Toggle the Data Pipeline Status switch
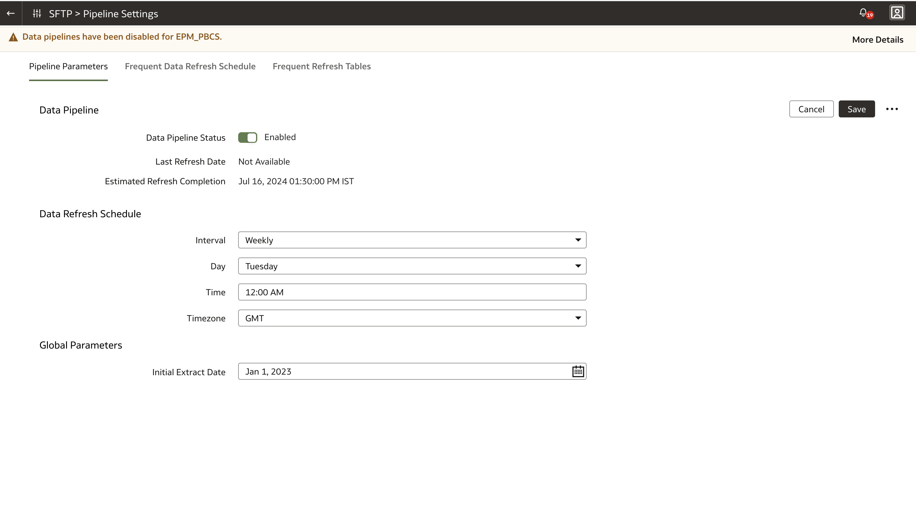 pos(248,137)
